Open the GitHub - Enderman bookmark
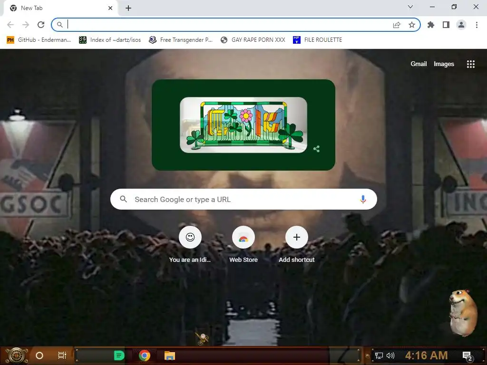The image size is (487, 365). [x=39, y=40]
